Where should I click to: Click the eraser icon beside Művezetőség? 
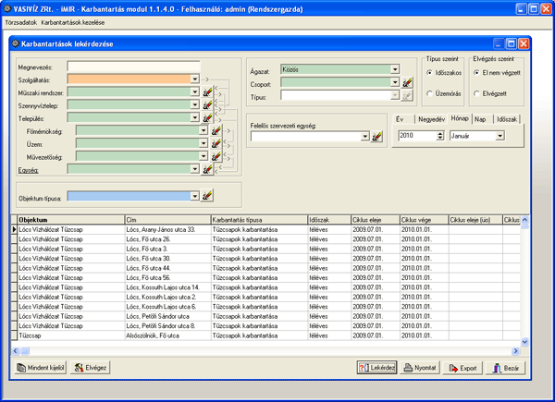click(216, 156)
